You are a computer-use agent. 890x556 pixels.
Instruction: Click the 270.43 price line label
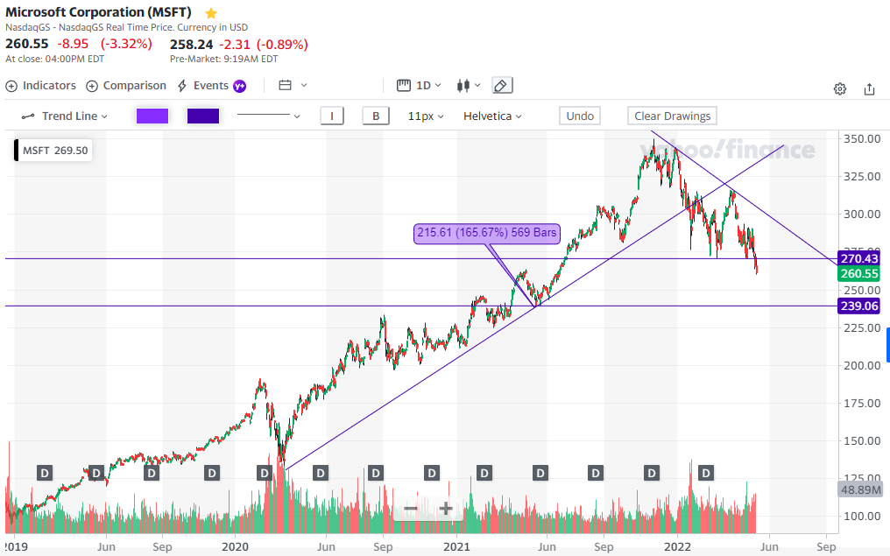pyautogui.click(x=859, y=258)
